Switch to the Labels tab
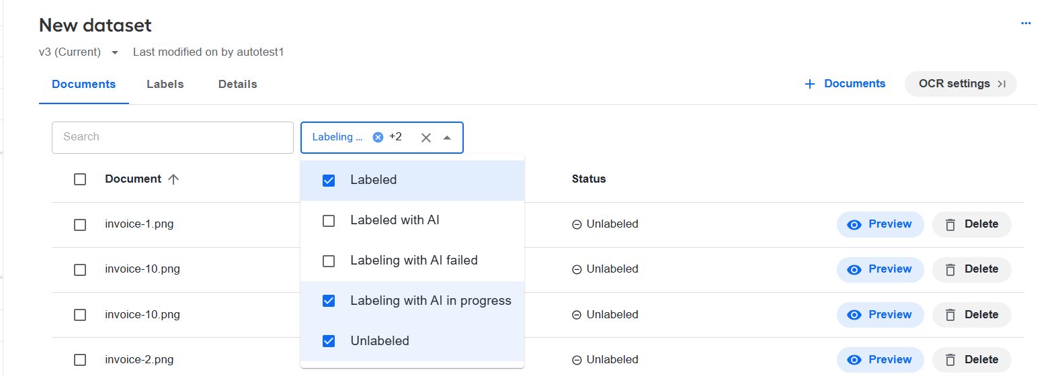The width and height of the screenshot is (1062, 376). [165, 84]
